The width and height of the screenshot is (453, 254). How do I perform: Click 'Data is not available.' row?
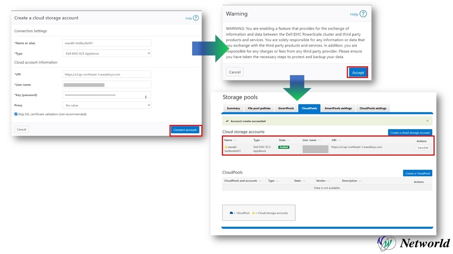[327, 188]
